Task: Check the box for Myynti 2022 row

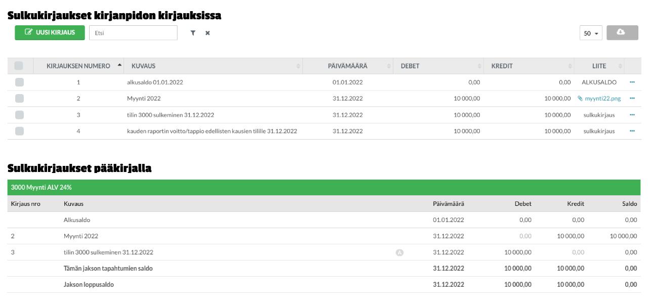Action: tap(19, 98)
